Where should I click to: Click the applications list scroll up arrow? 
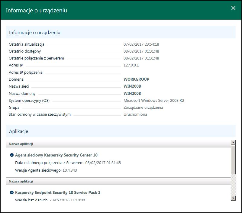tap(233, 143)
